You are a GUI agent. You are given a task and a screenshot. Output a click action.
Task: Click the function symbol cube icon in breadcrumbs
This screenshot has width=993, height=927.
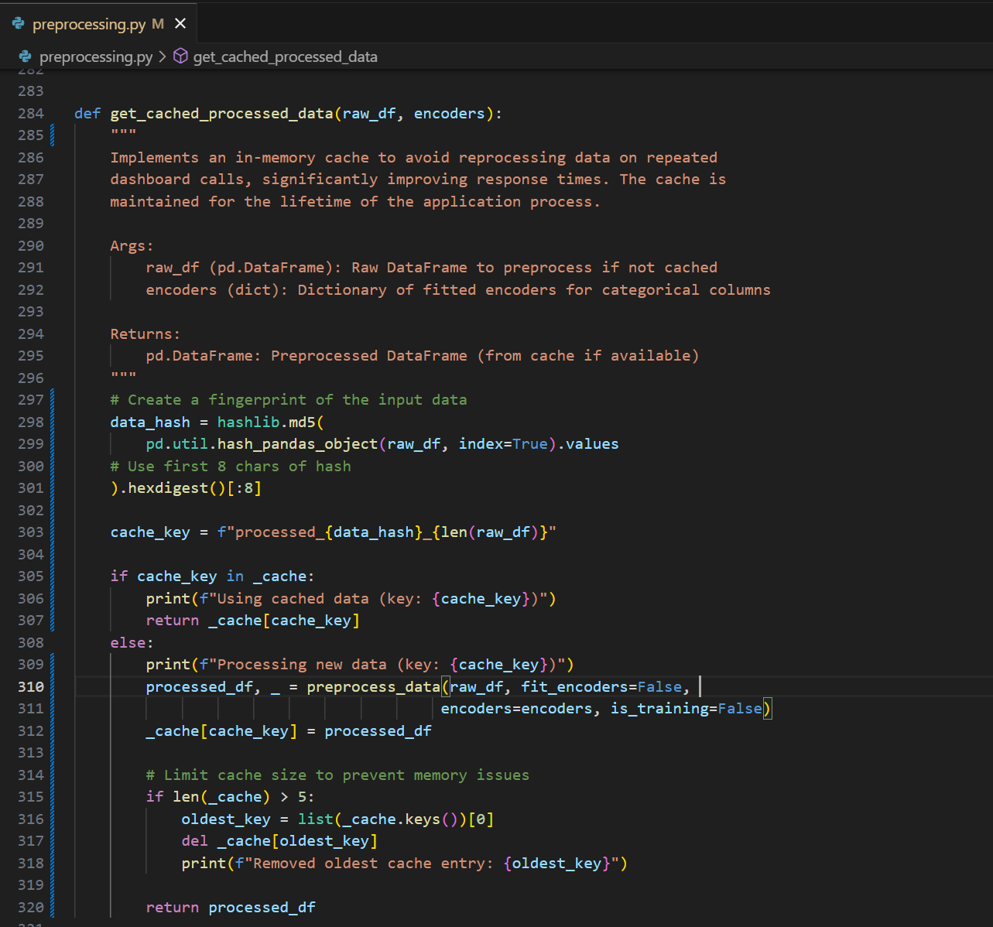pos(180,56)
